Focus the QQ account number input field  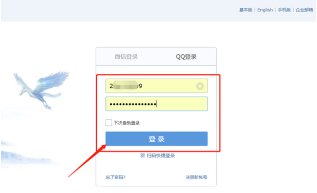[x=157, y=86]
